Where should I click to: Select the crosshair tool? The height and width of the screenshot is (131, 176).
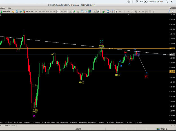click(x=120, y=12)
